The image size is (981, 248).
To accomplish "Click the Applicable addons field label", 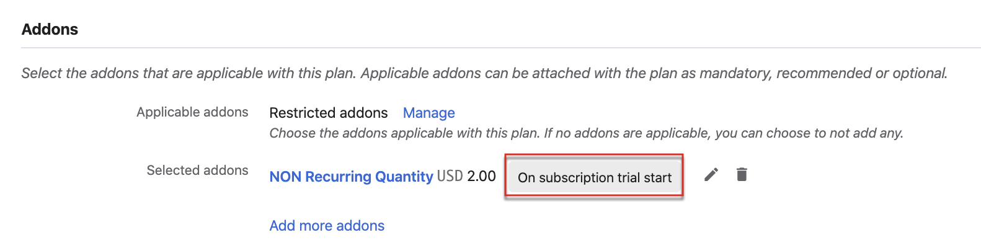I will click(192, 112).
